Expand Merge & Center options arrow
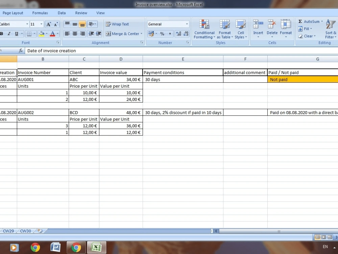 click(141, 34)
